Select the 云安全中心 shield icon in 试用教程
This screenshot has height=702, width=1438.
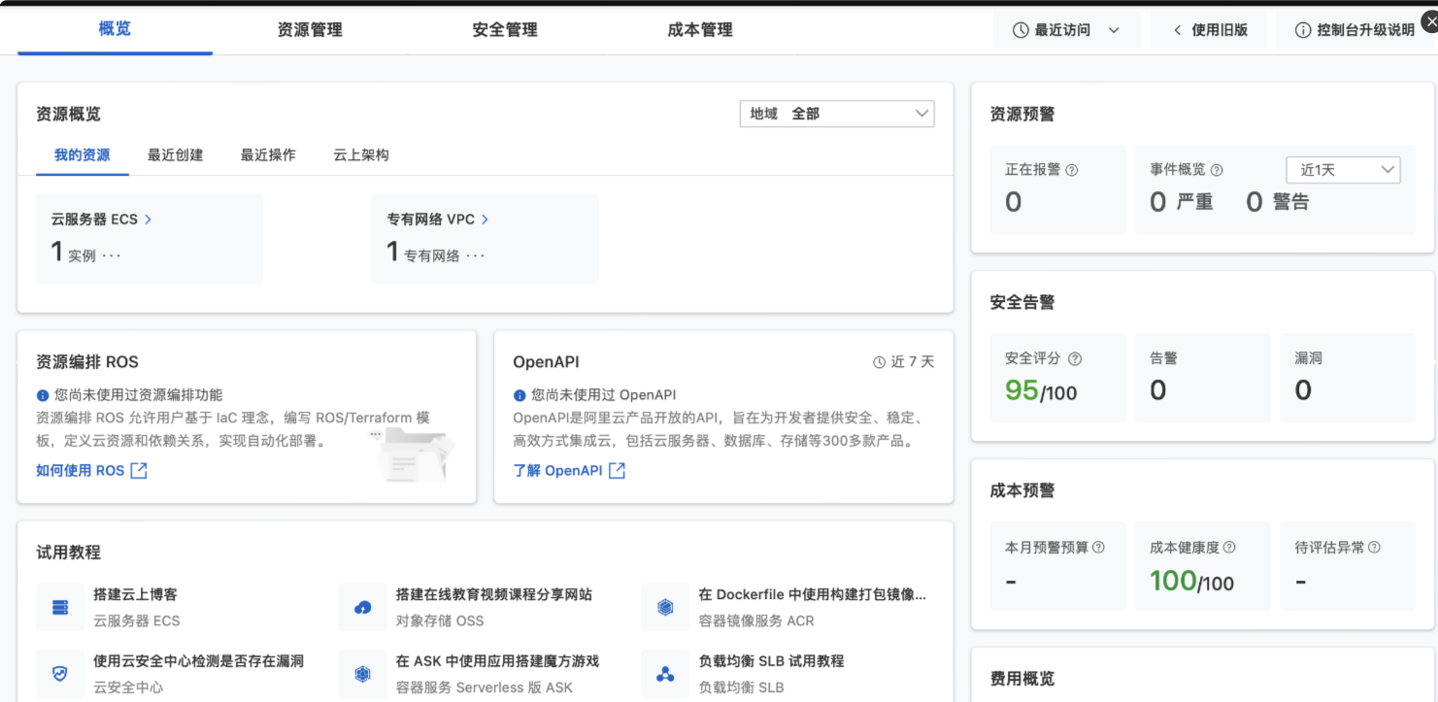[59, 673]
